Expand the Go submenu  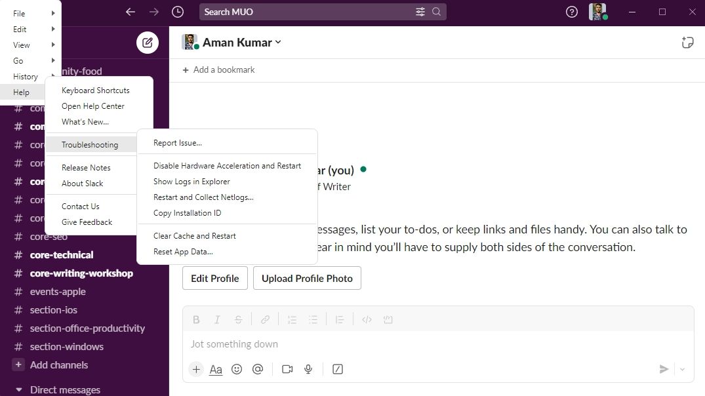tap(31, 61)
